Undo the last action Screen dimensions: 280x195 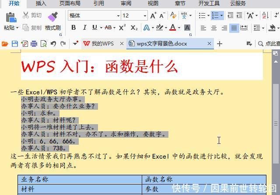[x=53, y=44]
